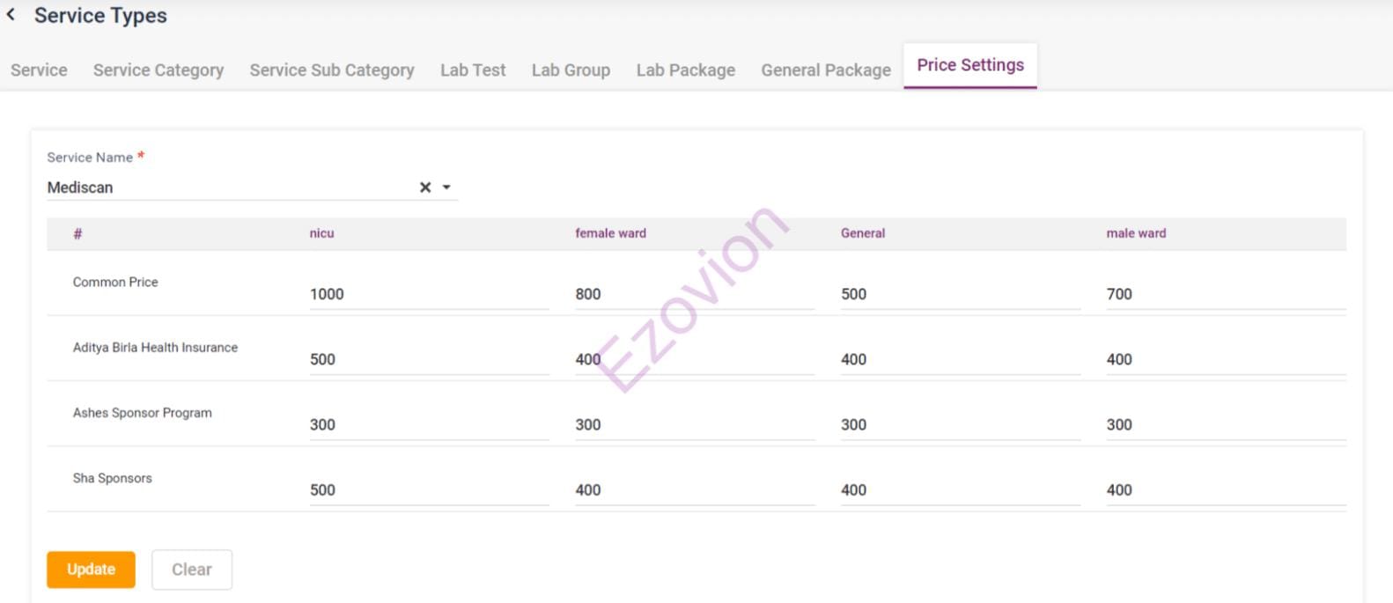Open the General Package tab

coord(826,70)
